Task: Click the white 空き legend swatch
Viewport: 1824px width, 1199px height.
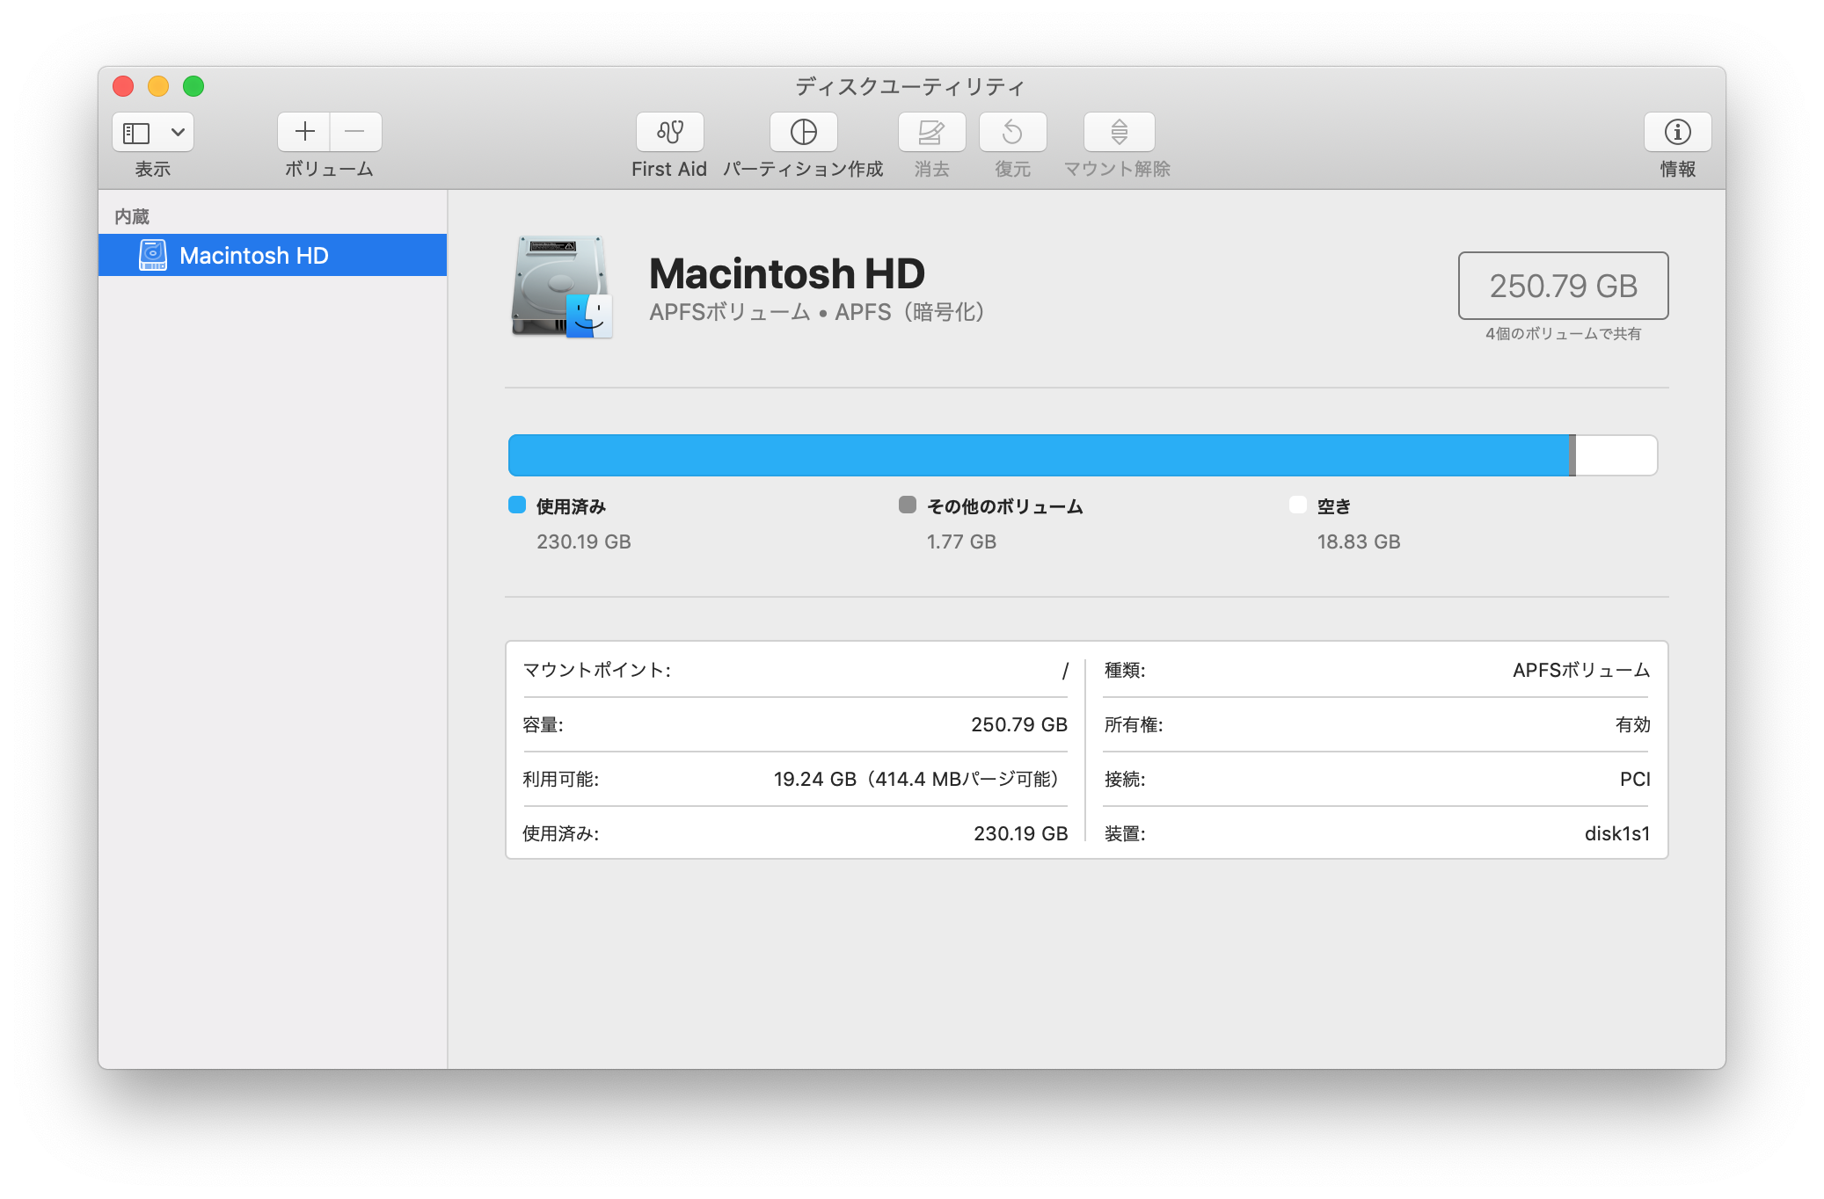Action: pyautogui.click(x=1297, y=505)
